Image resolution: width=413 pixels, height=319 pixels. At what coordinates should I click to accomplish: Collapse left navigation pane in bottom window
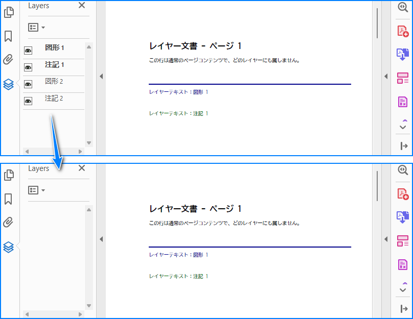click(x=101, y=239)
